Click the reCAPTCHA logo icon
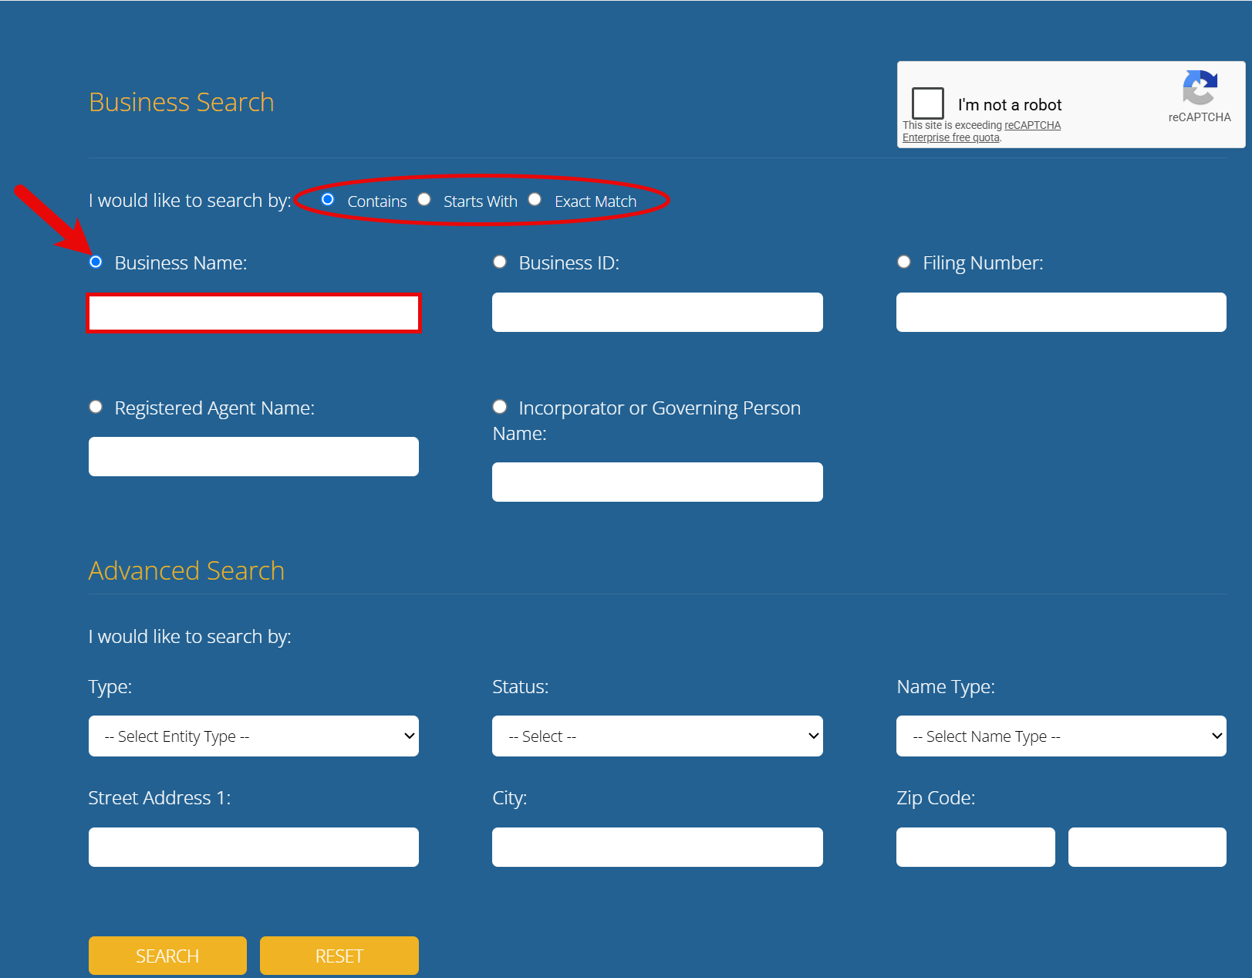The image size is (1252, 978). tap(1200, 88)
